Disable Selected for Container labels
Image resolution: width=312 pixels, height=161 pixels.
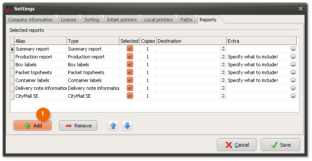tap(130, 80)
